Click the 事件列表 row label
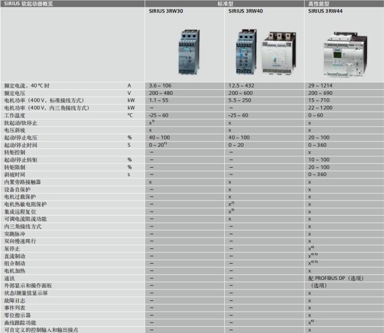The image size is (384, 333). pyautogui.click(x=15, y=308)
